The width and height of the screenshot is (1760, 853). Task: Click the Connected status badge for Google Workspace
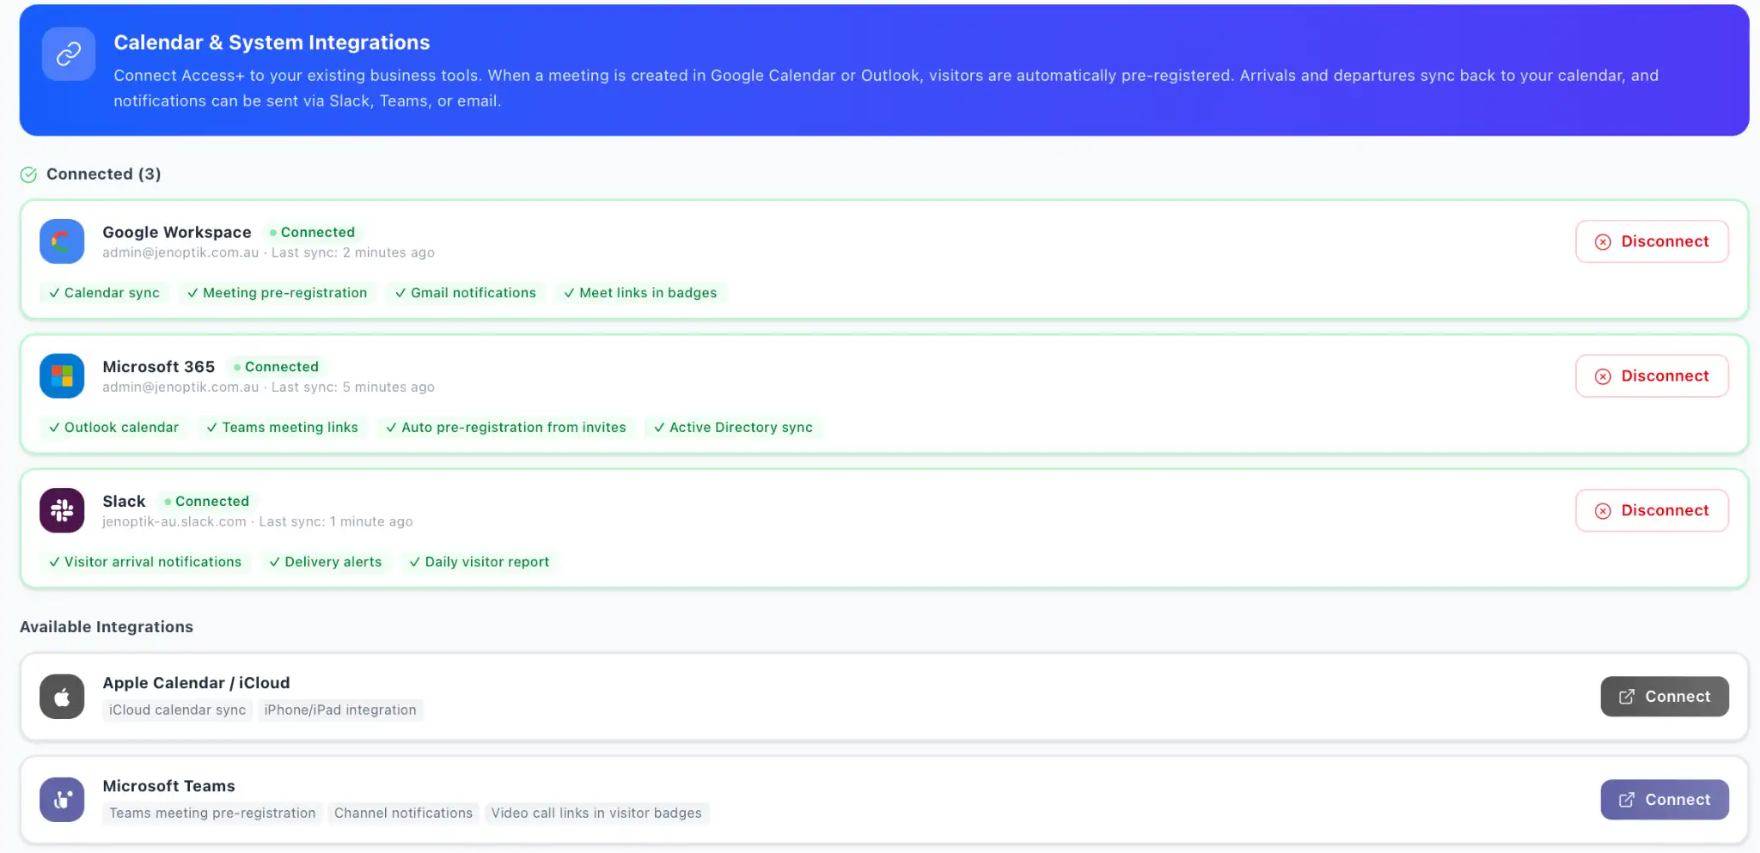pos(312,233)
